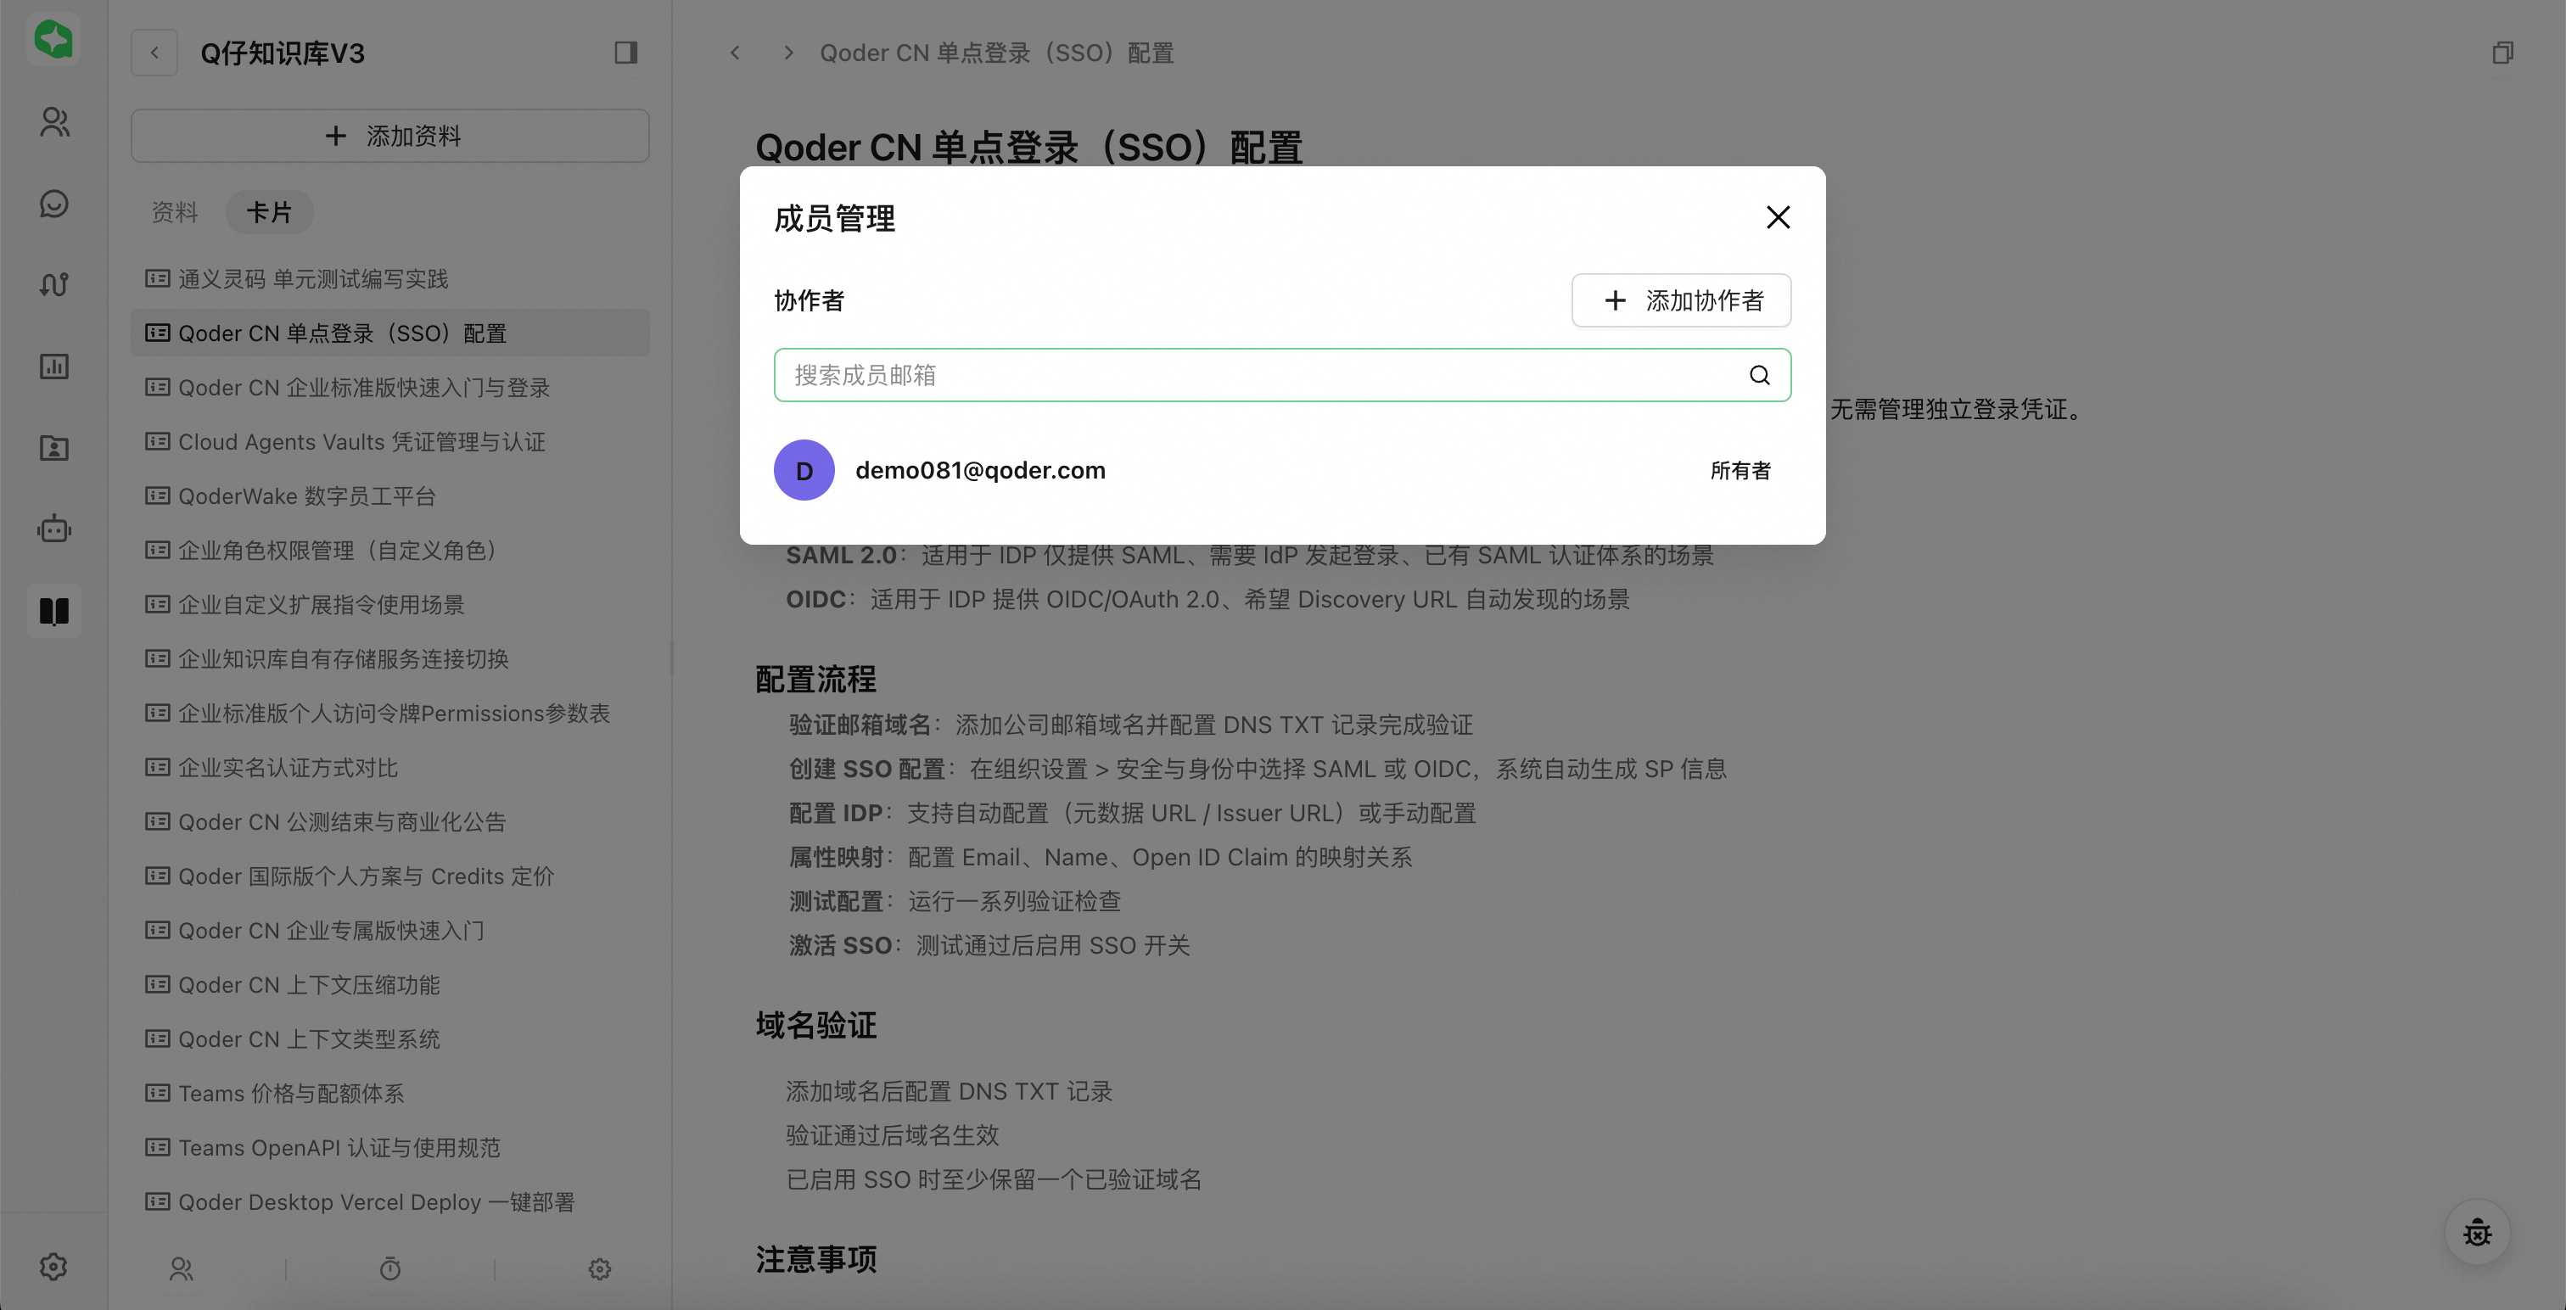Toggle the sidebar panel icon beside Q仔知识库V3

(625, 53)
